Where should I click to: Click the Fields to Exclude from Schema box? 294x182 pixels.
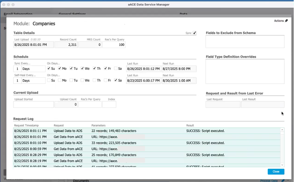245,42
